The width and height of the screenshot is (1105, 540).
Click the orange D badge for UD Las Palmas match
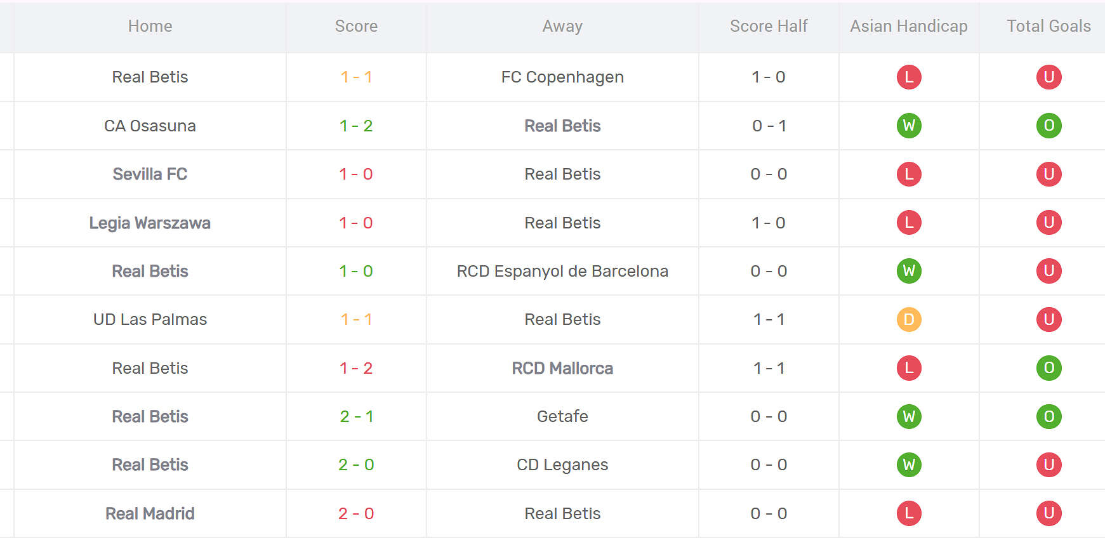[x=909, y=320]
